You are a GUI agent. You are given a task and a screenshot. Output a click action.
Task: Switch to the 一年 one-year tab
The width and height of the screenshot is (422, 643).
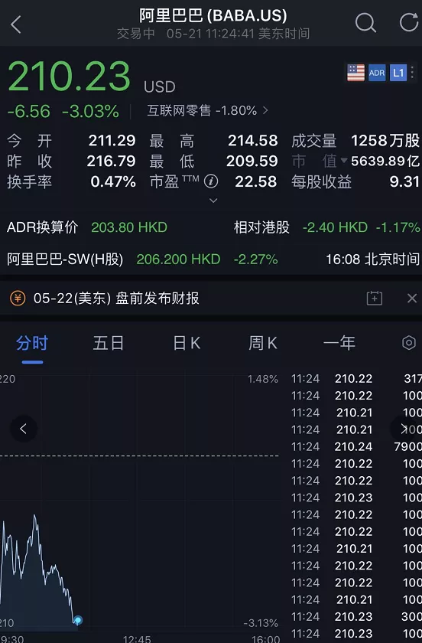pyautogui.click(x=339, y=343)
